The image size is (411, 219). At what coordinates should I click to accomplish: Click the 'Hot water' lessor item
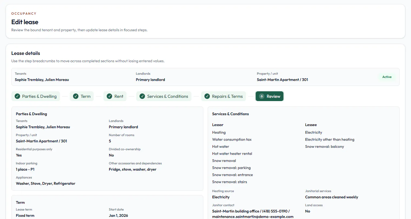[x=220, y=146]
